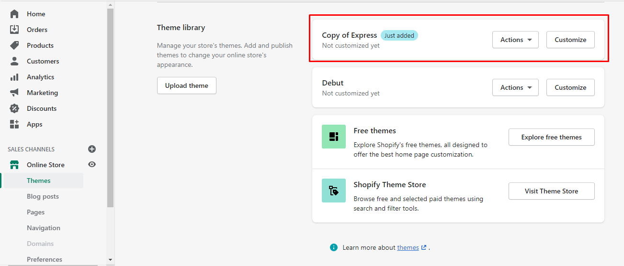This screenshot has width=624, height=266.
Task: Add a sales channel with plus icon
Action: tap(92, 149)
